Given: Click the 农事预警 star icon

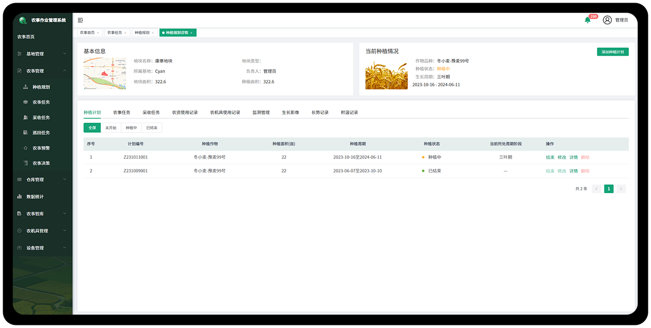Looking at the screenshot, I should click(26, 148).
